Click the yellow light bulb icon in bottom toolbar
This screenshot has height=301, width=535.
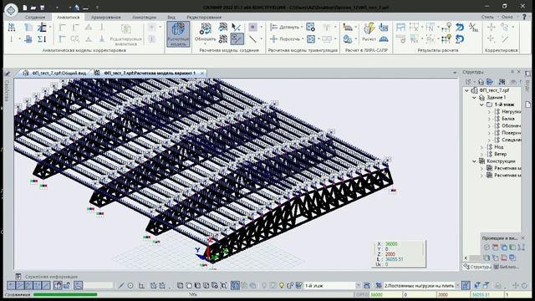282,285
